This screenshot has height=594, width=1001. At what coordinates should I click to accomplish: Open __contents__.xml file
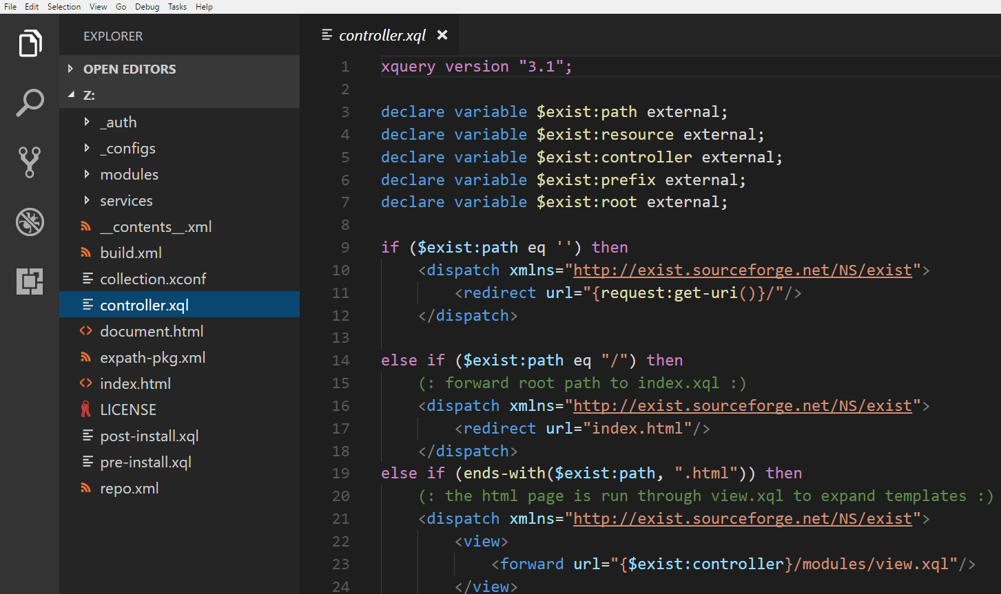[156, 226]
